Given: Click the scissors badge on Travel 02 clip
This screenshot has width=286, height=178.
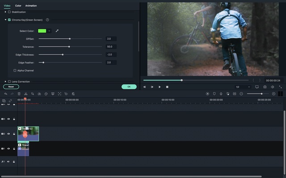Looking at the screenshot, I should point(25,134).
